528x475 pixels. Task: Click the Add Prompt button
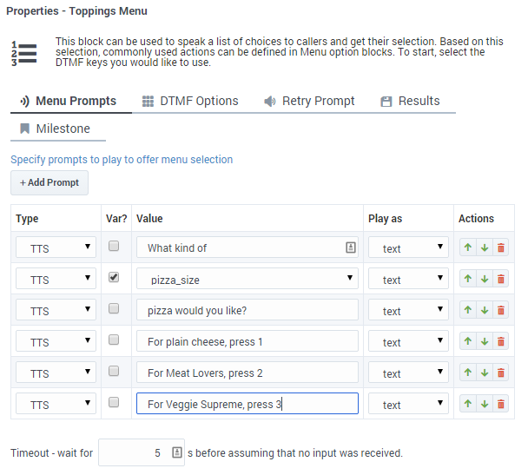[49, 182]
